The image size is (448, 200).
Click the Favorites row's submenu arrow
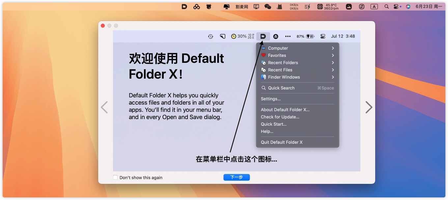coord(333,55)
